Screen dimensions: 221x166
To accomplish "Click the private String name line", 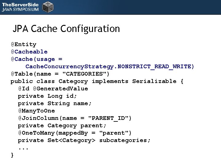I will (55, 103).
